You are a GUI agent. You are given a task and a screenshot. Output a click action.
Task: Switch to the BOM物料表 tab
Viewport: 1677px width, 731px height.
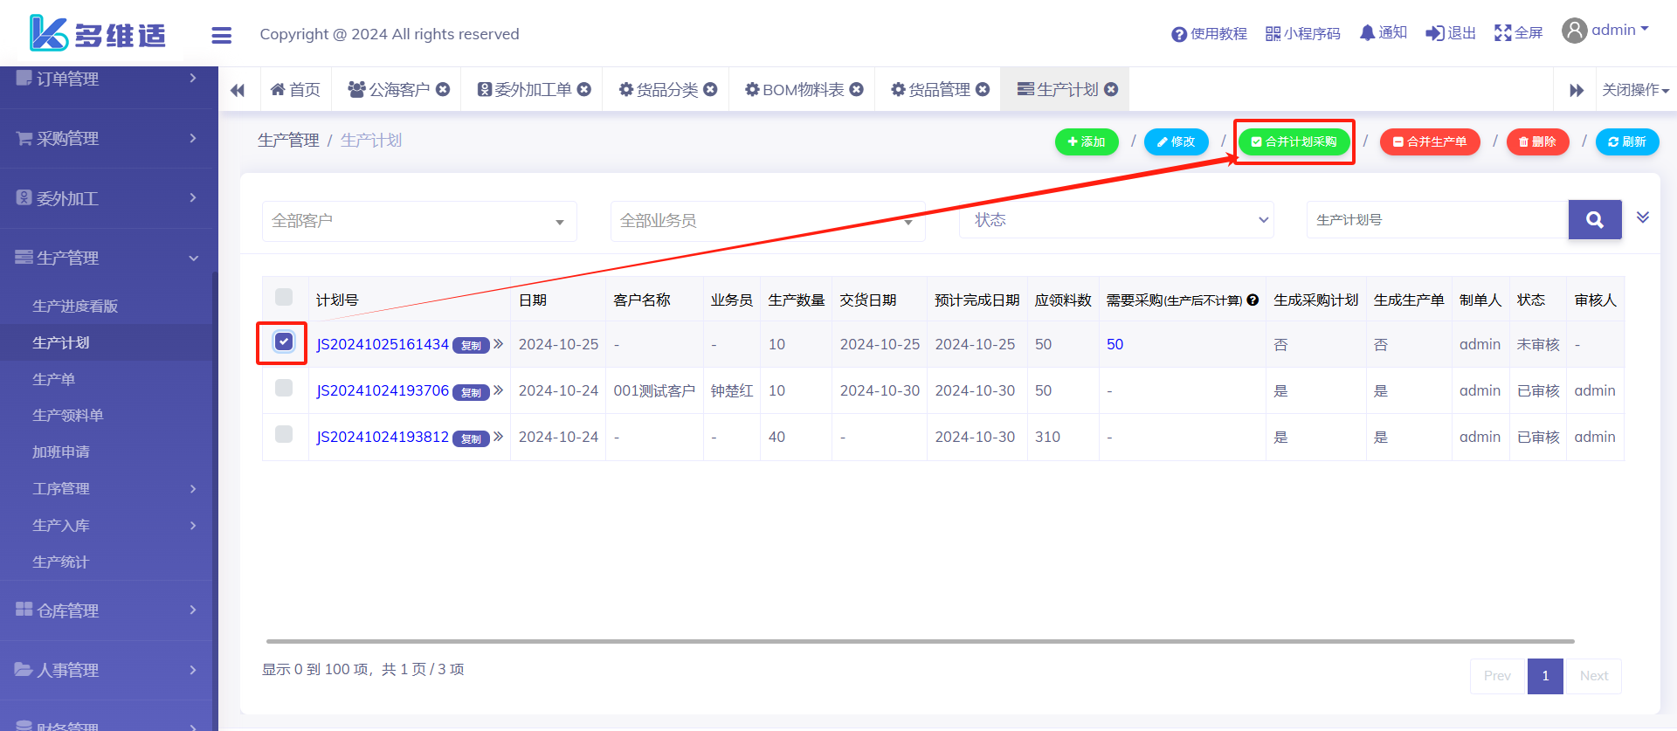click(x=802, y=89)
